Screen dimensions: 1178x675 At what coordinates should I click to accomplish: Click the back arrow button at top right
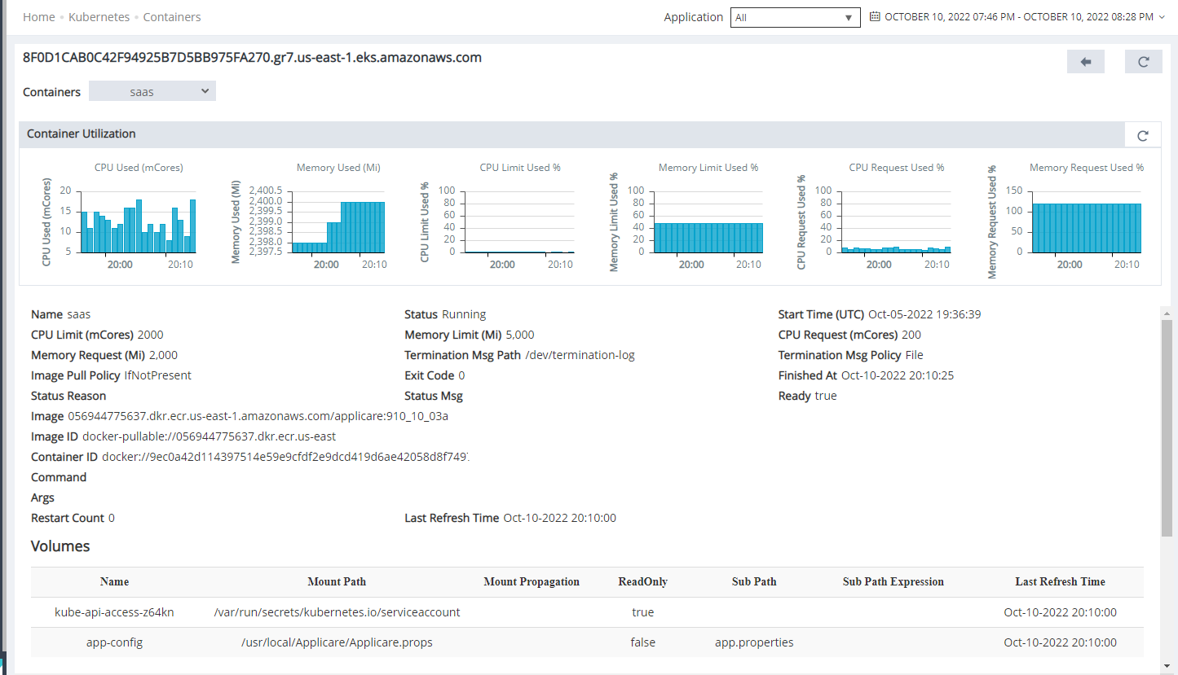[x=1085, y=61]
